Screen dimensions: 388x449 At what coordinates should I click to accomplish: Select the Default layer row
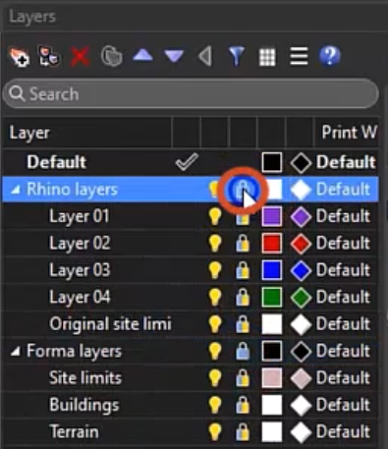(x=191, y=162)
